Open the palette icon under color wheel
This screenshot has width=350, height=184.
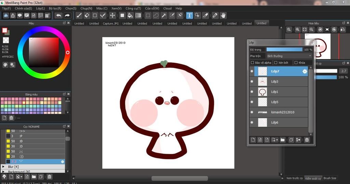tap(5, 65)
